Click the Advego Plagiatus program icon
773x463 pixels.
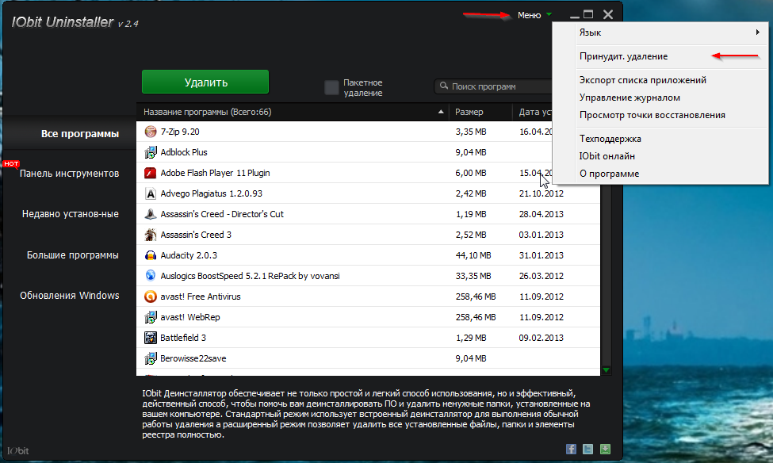click(151, 193)
